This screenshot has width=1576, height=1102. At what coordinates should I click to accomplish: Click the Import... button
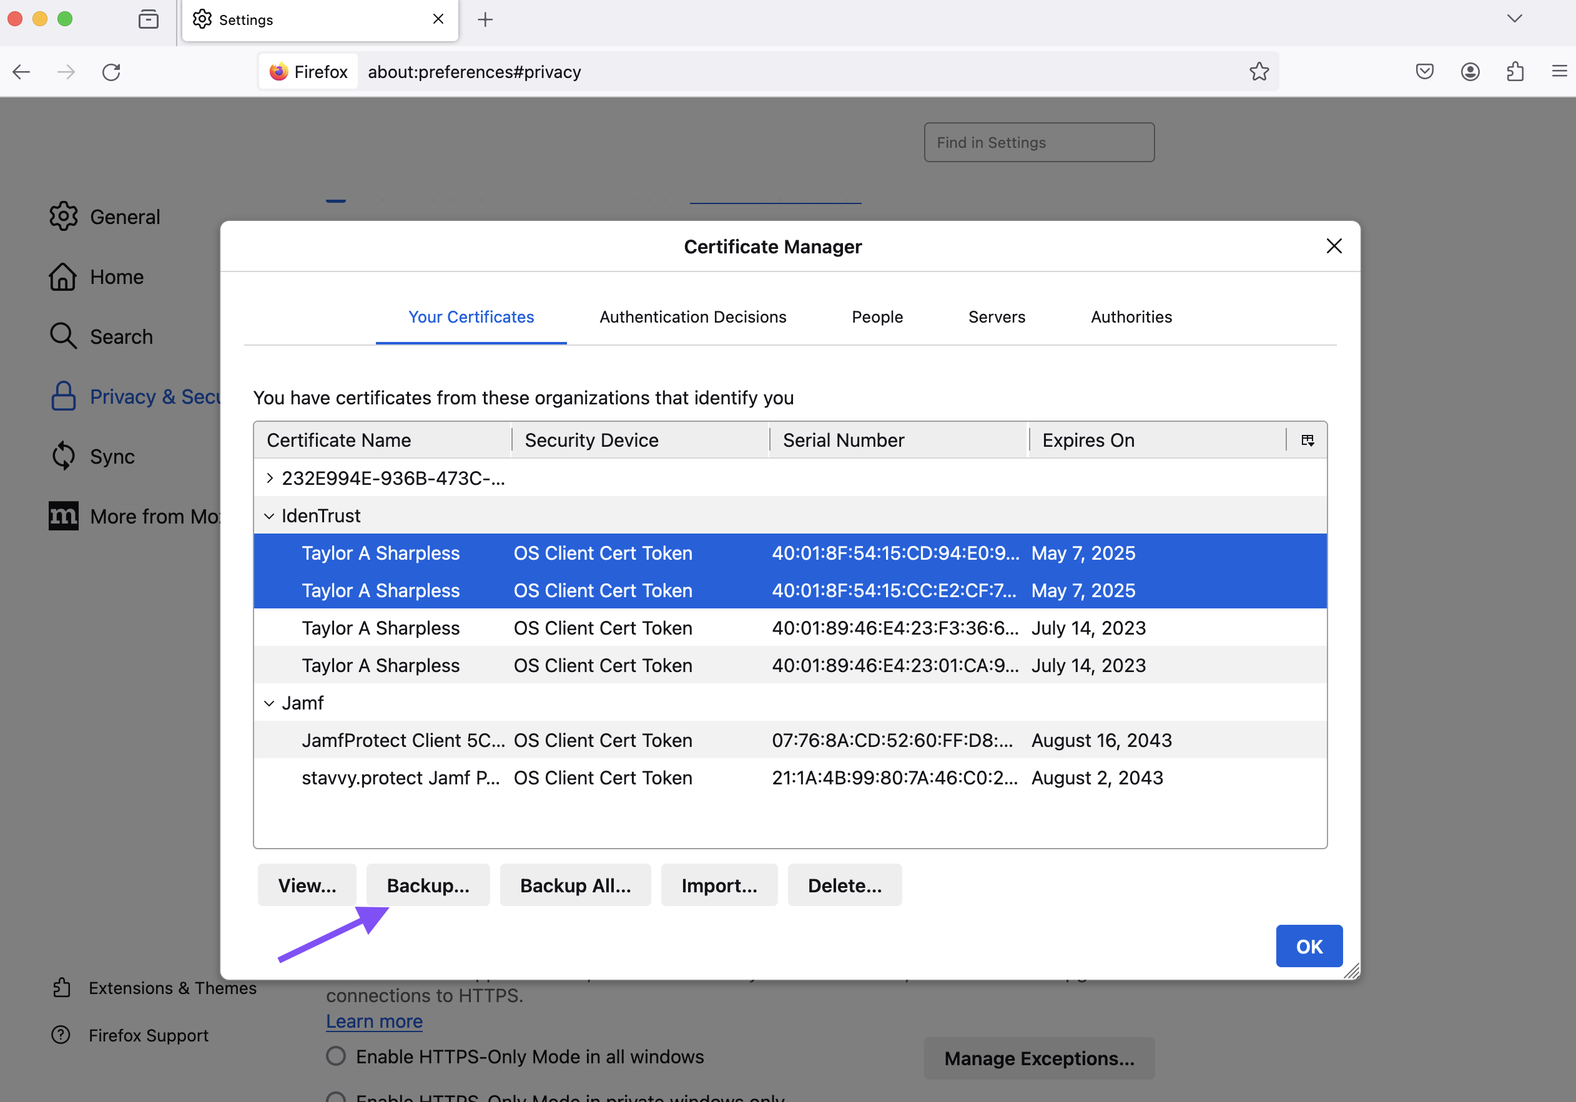(719, 885)
